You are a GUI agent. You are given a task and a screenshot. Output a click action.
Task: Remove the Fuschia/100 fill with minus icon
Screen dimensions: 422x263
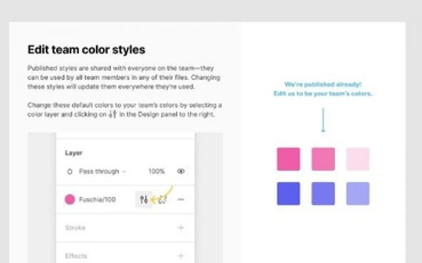coord(181,199)
